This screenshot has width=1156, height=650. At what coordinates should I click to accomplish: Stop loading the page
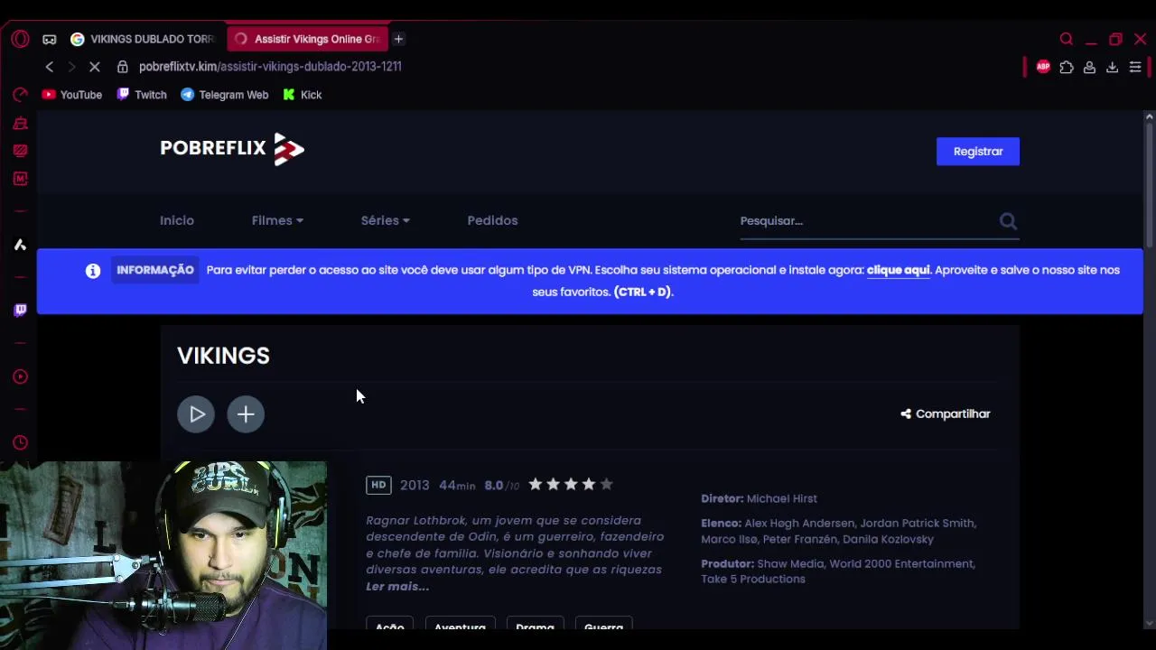[x=94, y=67]
